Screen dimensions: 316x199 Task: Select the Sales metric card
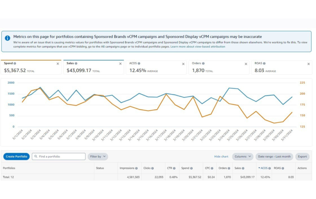click(94, 67)
